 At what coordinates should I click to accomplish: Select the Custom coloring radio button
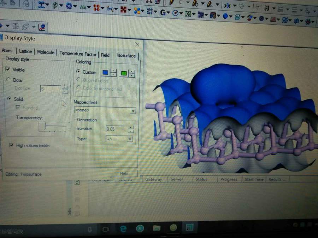(78, 71)
